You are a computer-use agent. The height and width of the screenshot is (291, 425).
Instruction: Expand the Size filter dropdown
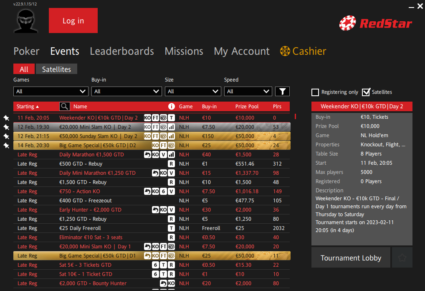pyautogui.click(x=193, y=92)
